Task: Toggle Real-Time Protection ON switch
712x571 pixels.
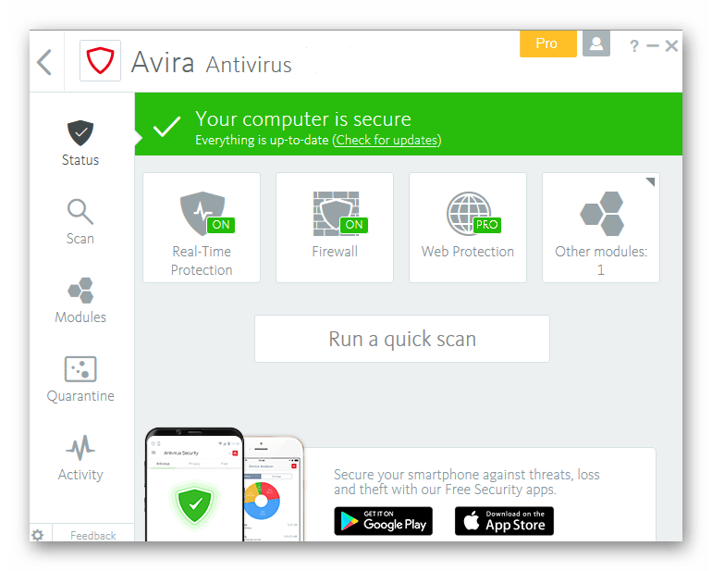Action: click(x=221, y=225)
